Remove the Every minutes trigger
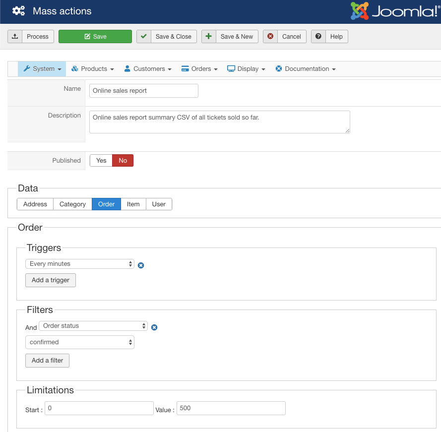This screenshot has height=432, width=441. (x=141, y=265)
